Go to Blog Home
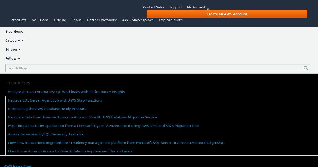318x167 pixels. point(14,31)
